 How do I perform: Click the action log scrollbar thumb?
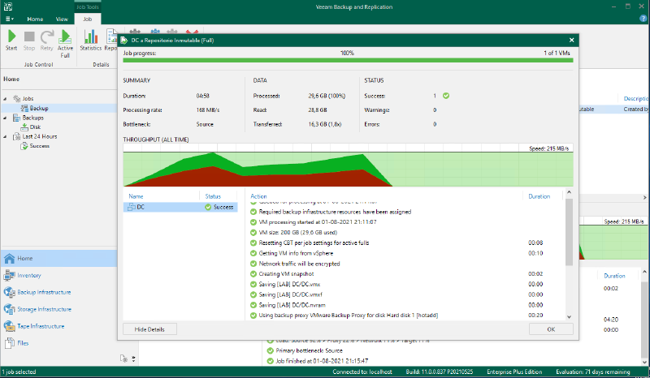point(569,232)
